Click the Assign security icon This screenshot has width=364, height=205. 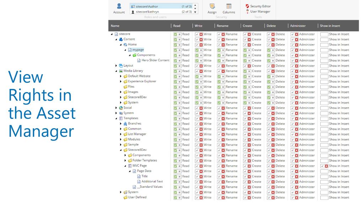click(x=212, y=6)
